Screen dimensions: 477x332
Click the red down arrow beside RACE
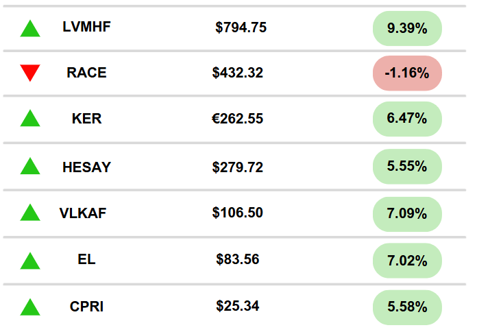tap(30, 73)
